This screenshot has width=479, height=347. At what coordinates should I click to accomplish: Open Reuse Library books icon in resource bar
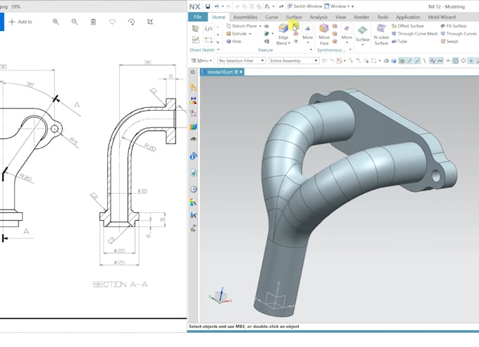click(194, 126)
